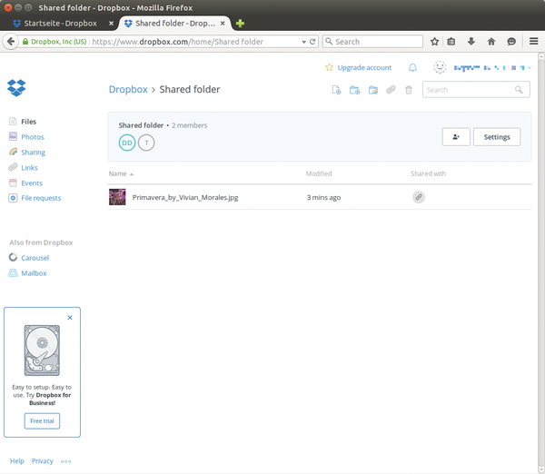This screenshot has width=545, height=474.
Task: Click the invite member button
Action: [x=456, y=137]
